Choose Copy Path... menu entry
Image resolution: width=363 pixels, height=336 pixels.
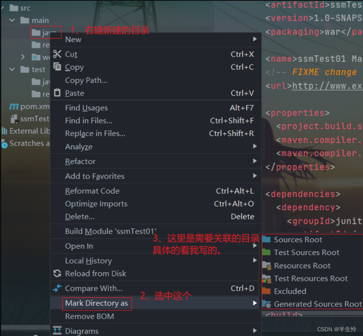156,80
